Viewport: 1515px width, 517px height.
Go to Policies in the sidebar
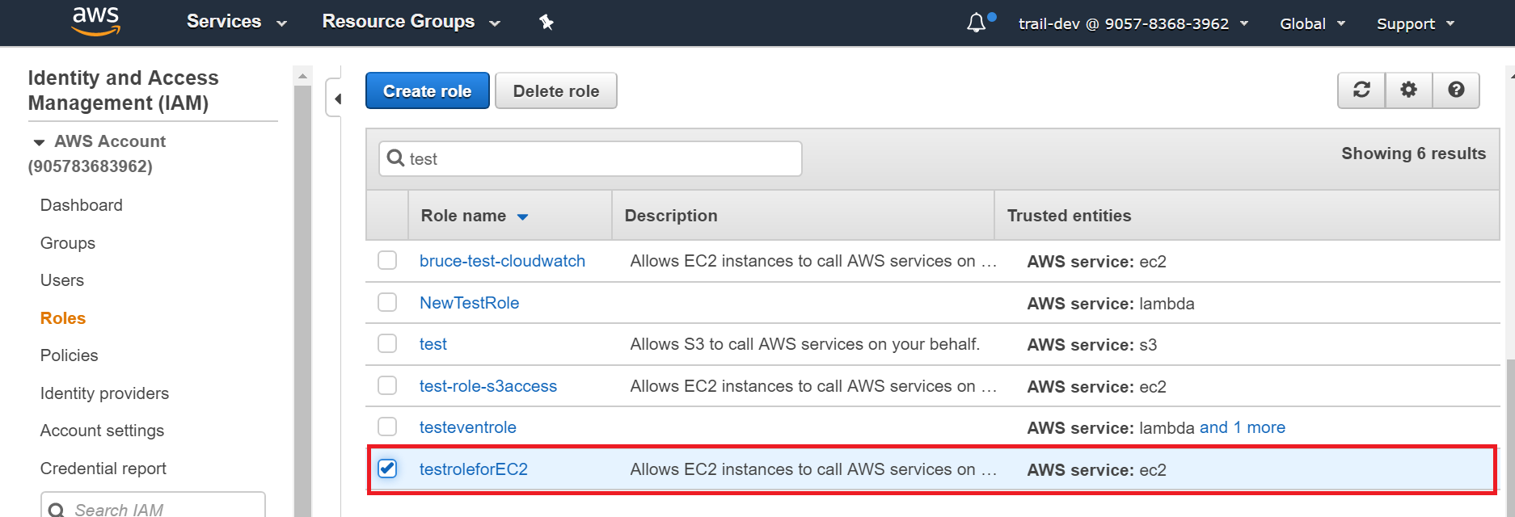tap(69, 355)
